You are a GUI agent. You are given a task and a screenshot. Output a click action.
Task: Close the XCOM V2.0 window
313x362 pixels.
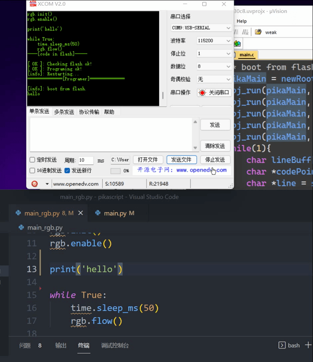pos(224,4)
